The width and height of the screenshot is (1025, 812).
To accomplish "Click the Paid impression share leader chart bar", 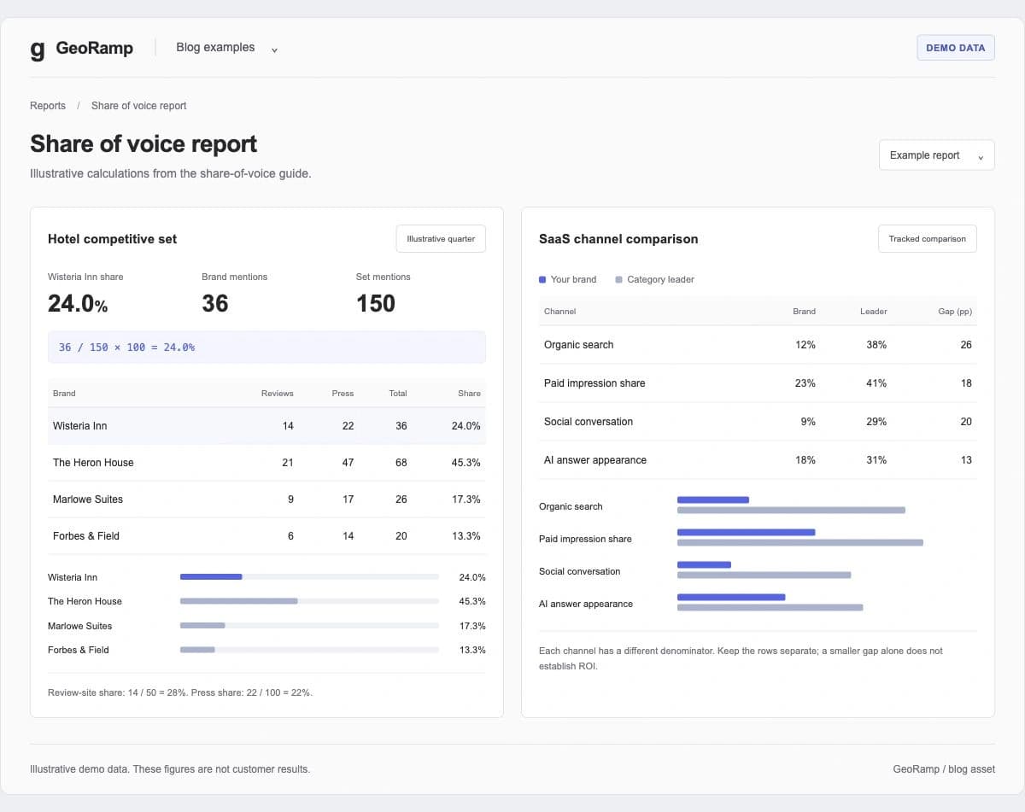I will click(x=800, y=542).
